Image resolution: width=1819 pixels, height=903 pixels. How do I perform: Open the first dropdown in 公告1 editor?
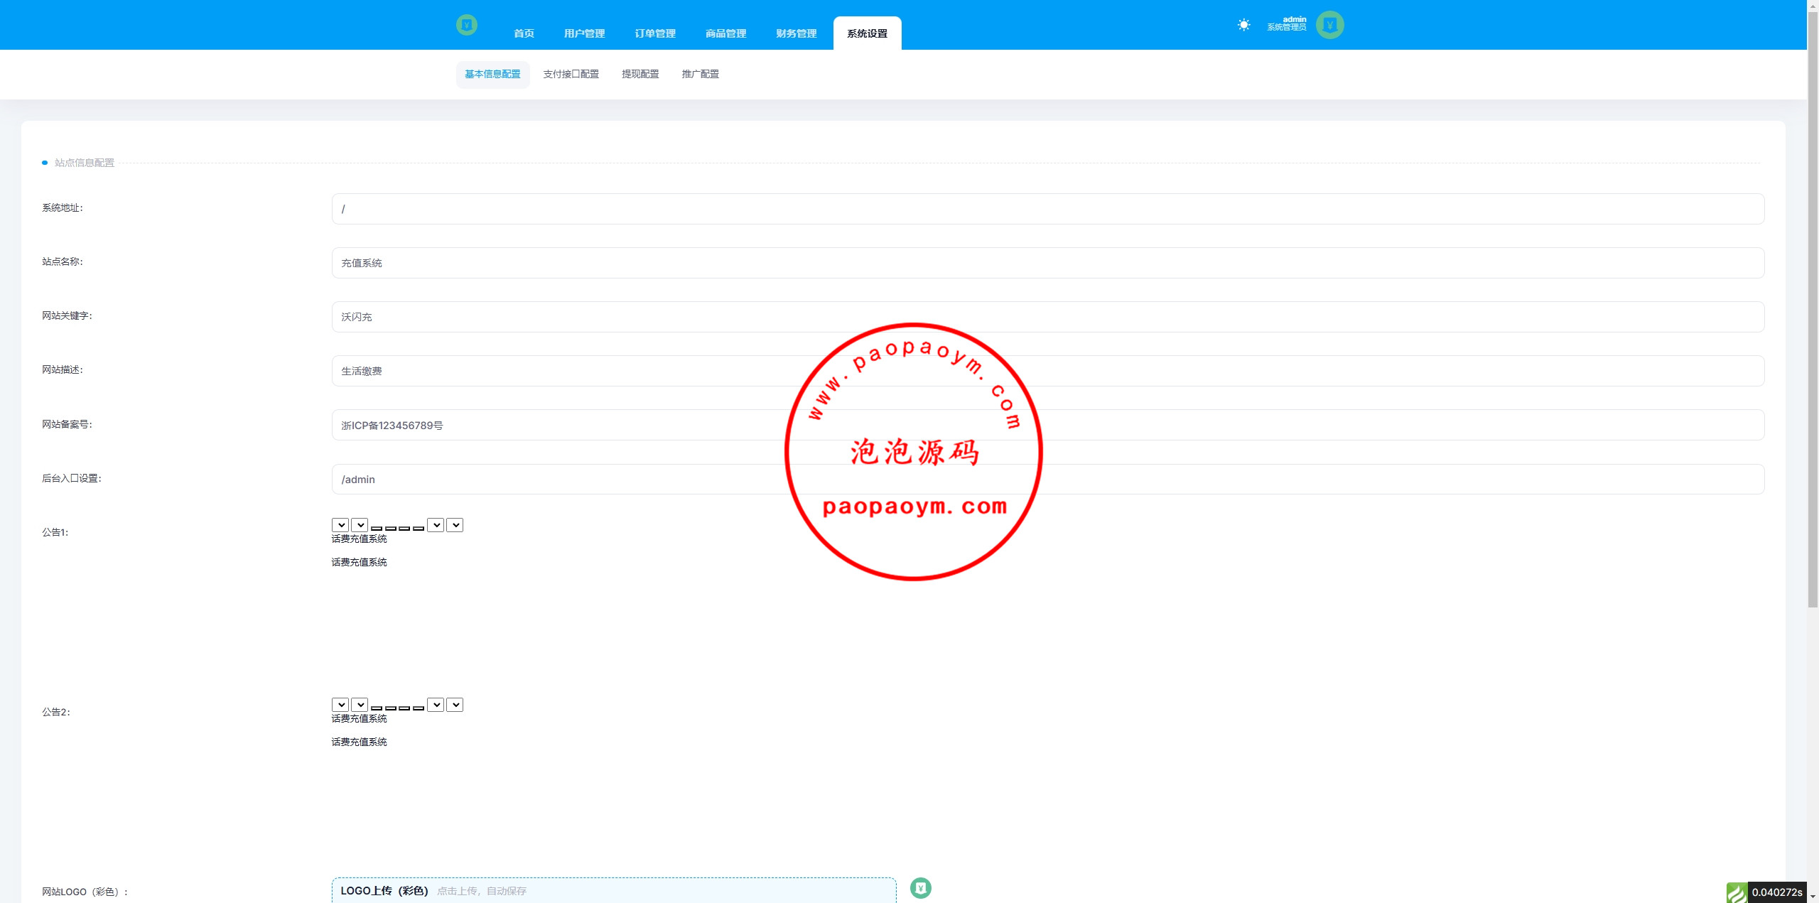340,525
